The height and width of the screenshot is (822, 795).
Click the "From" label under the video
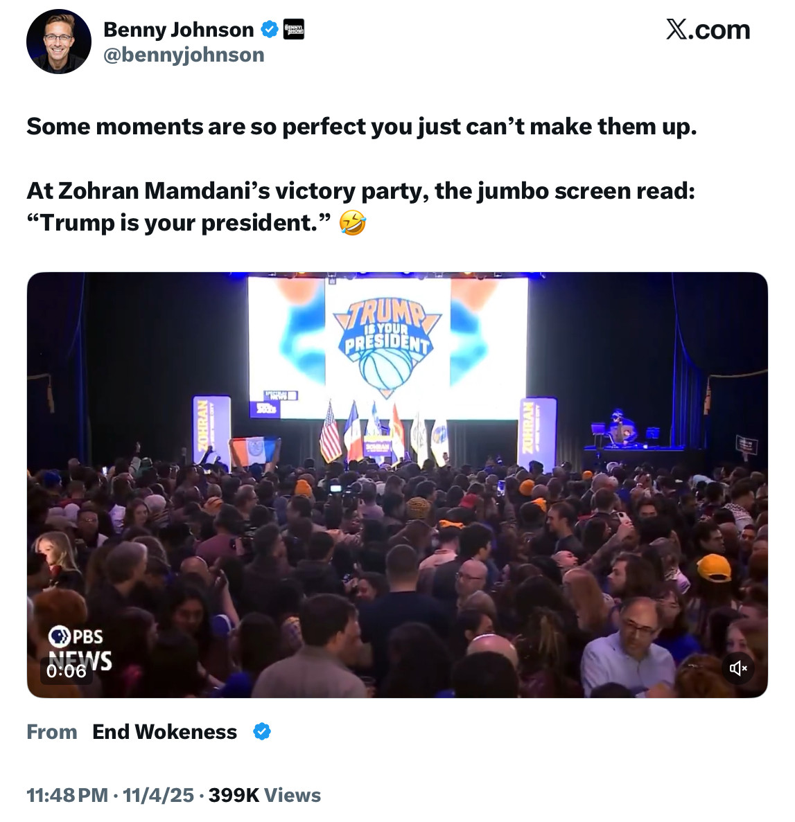point(52,732)
